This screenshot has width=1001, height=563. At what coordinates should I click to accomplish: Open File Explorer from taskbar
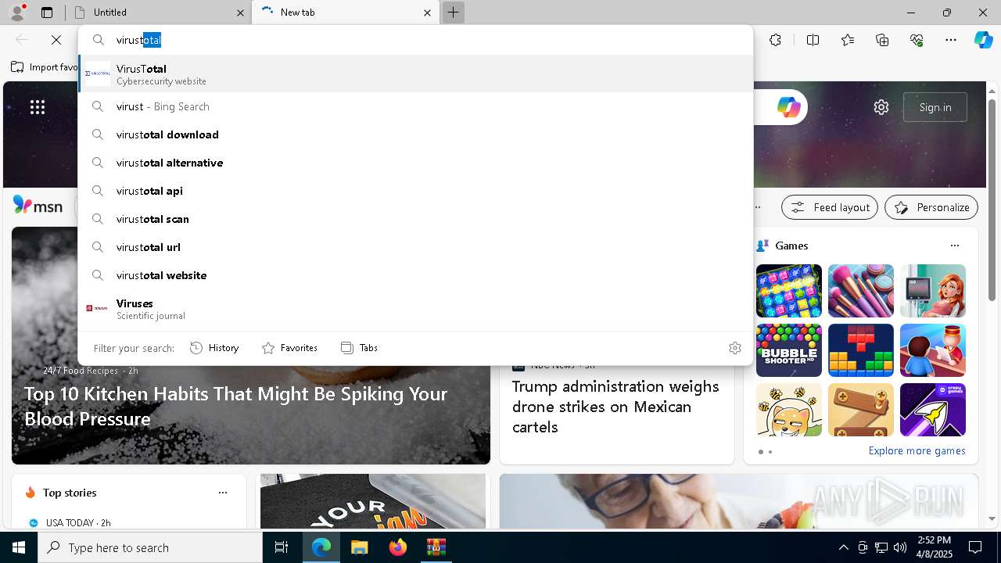pos(359,547)
